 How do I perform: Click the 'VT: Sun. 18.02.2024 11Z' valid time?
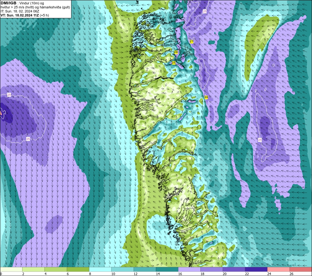tap(20, 15)
